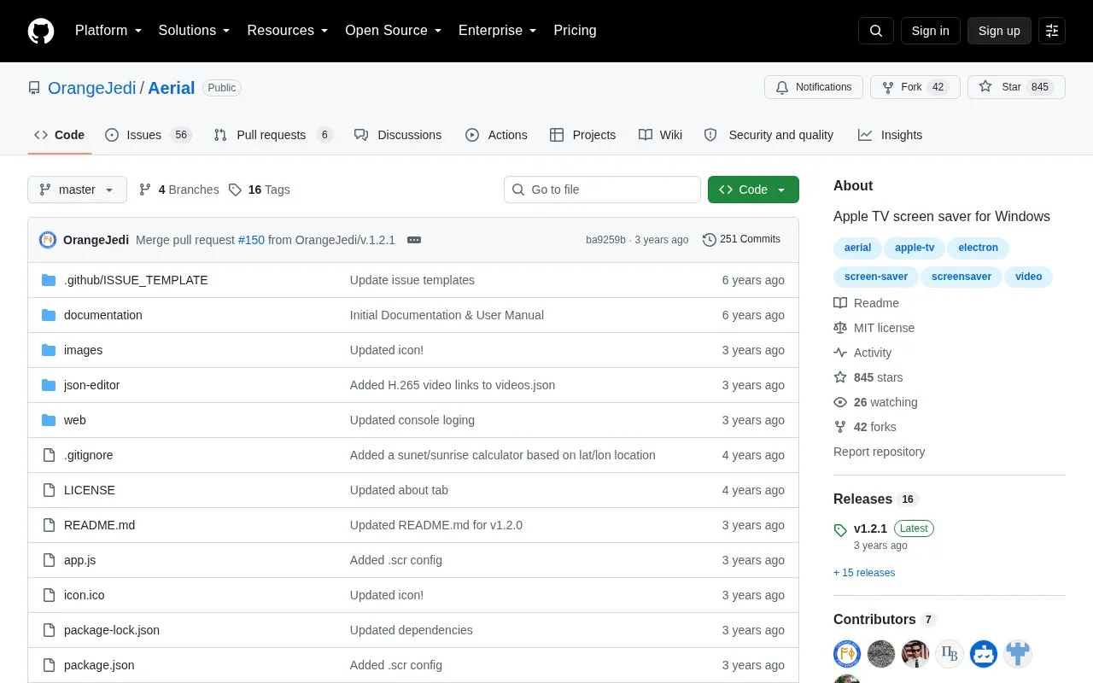The height and width of the screenshot is (683, 1093).
Task: Select the electron topic tag
Action: 978,248
